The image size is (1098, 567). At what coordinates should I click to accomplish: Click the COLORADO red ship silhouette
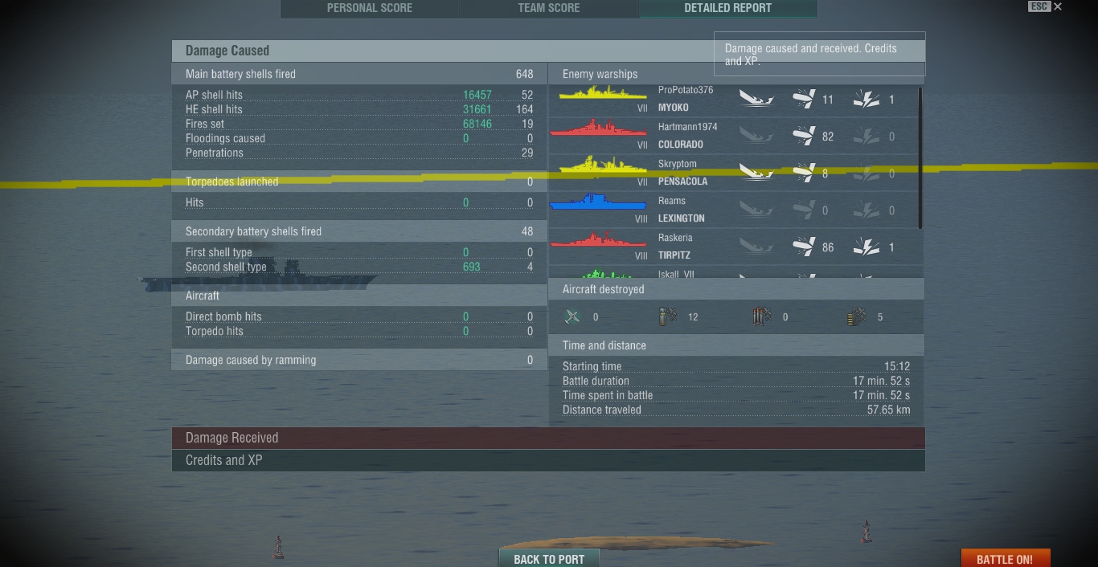click(x=598, y=129)
